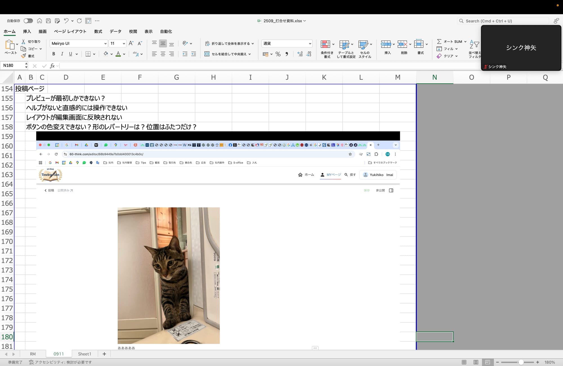Open the 挿入 ribbon tab
This screenshot has width=563, height=366.
tap(27, 32)
